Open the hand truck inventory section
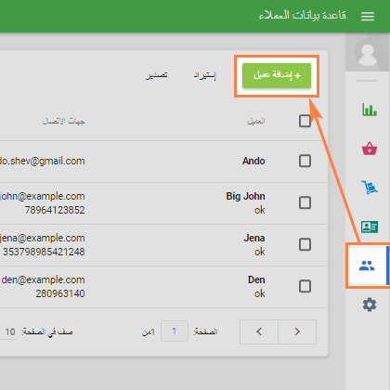390x390 pixels. 370,188
